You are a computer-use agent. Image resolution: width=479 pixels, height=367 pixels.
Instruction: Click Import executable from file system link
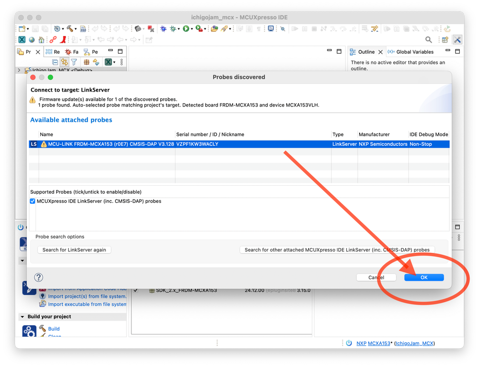[x=87, y=304]
